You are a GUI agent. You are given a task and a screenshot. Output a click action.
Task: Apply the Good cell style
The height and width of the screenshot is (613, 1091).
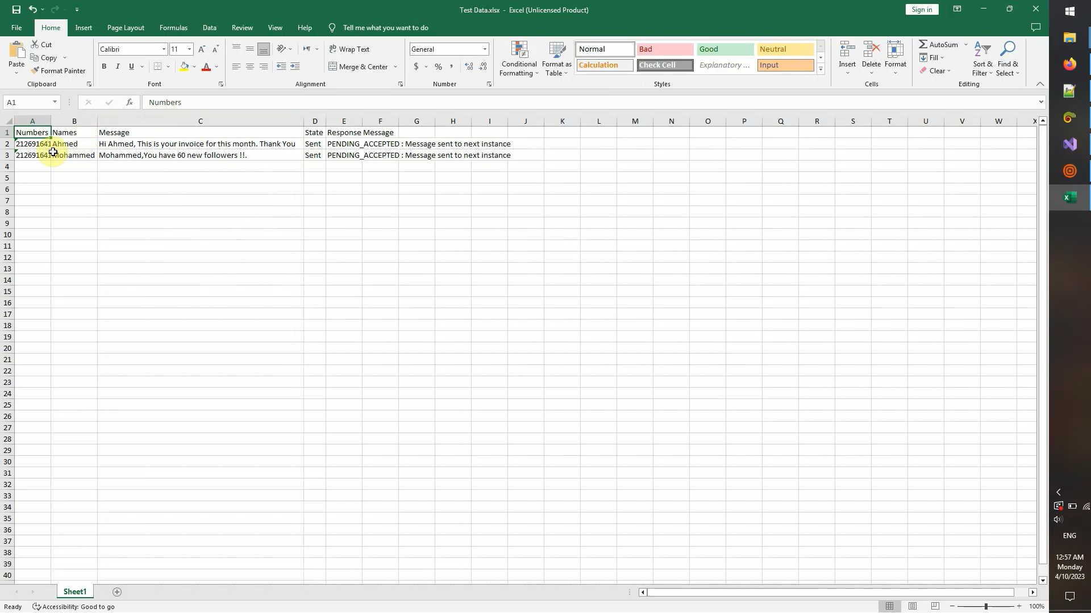tap(724, 49)
